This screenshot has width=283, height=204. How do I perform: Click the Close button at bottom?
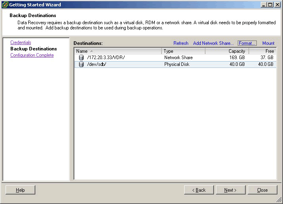[262, 190]
